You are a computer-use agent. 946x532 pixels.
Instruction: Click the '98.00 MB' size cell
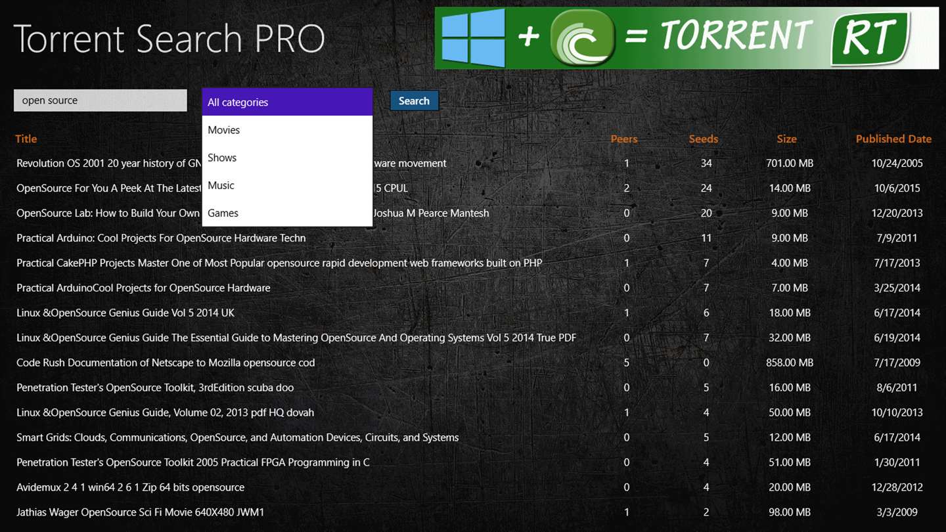coord(790,512)
